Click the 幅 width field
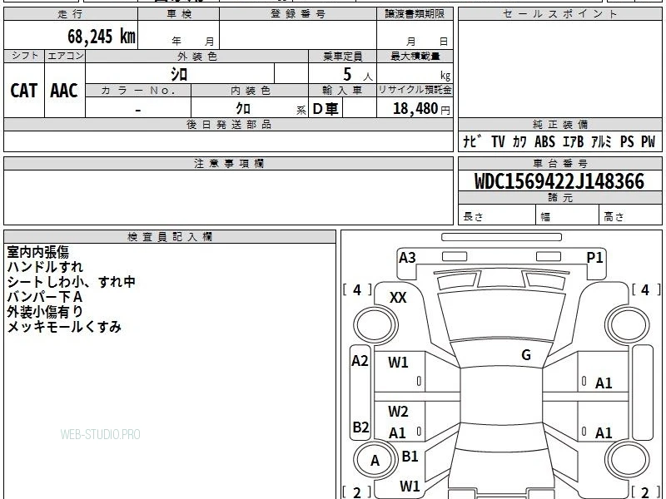Screen dimensions: 666x499 pyautogui.click(x=568, y=215)
